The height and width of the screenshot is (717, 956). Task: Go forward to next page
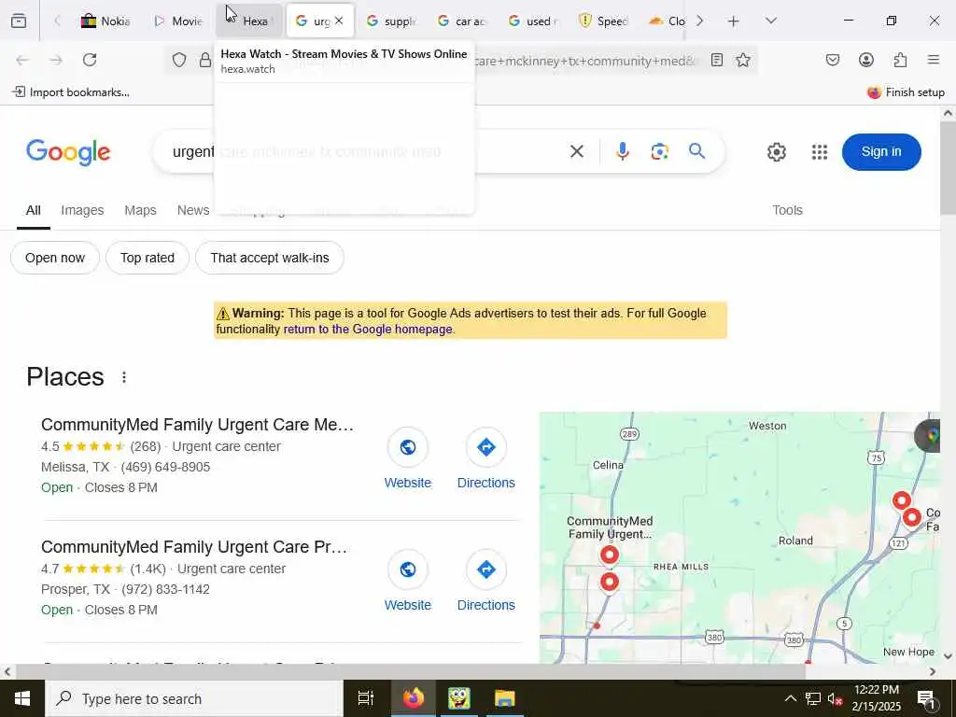pyautogui.click(x=56, y=60)
